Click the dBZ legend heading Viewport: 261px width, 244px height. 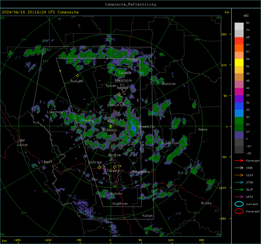246,16
